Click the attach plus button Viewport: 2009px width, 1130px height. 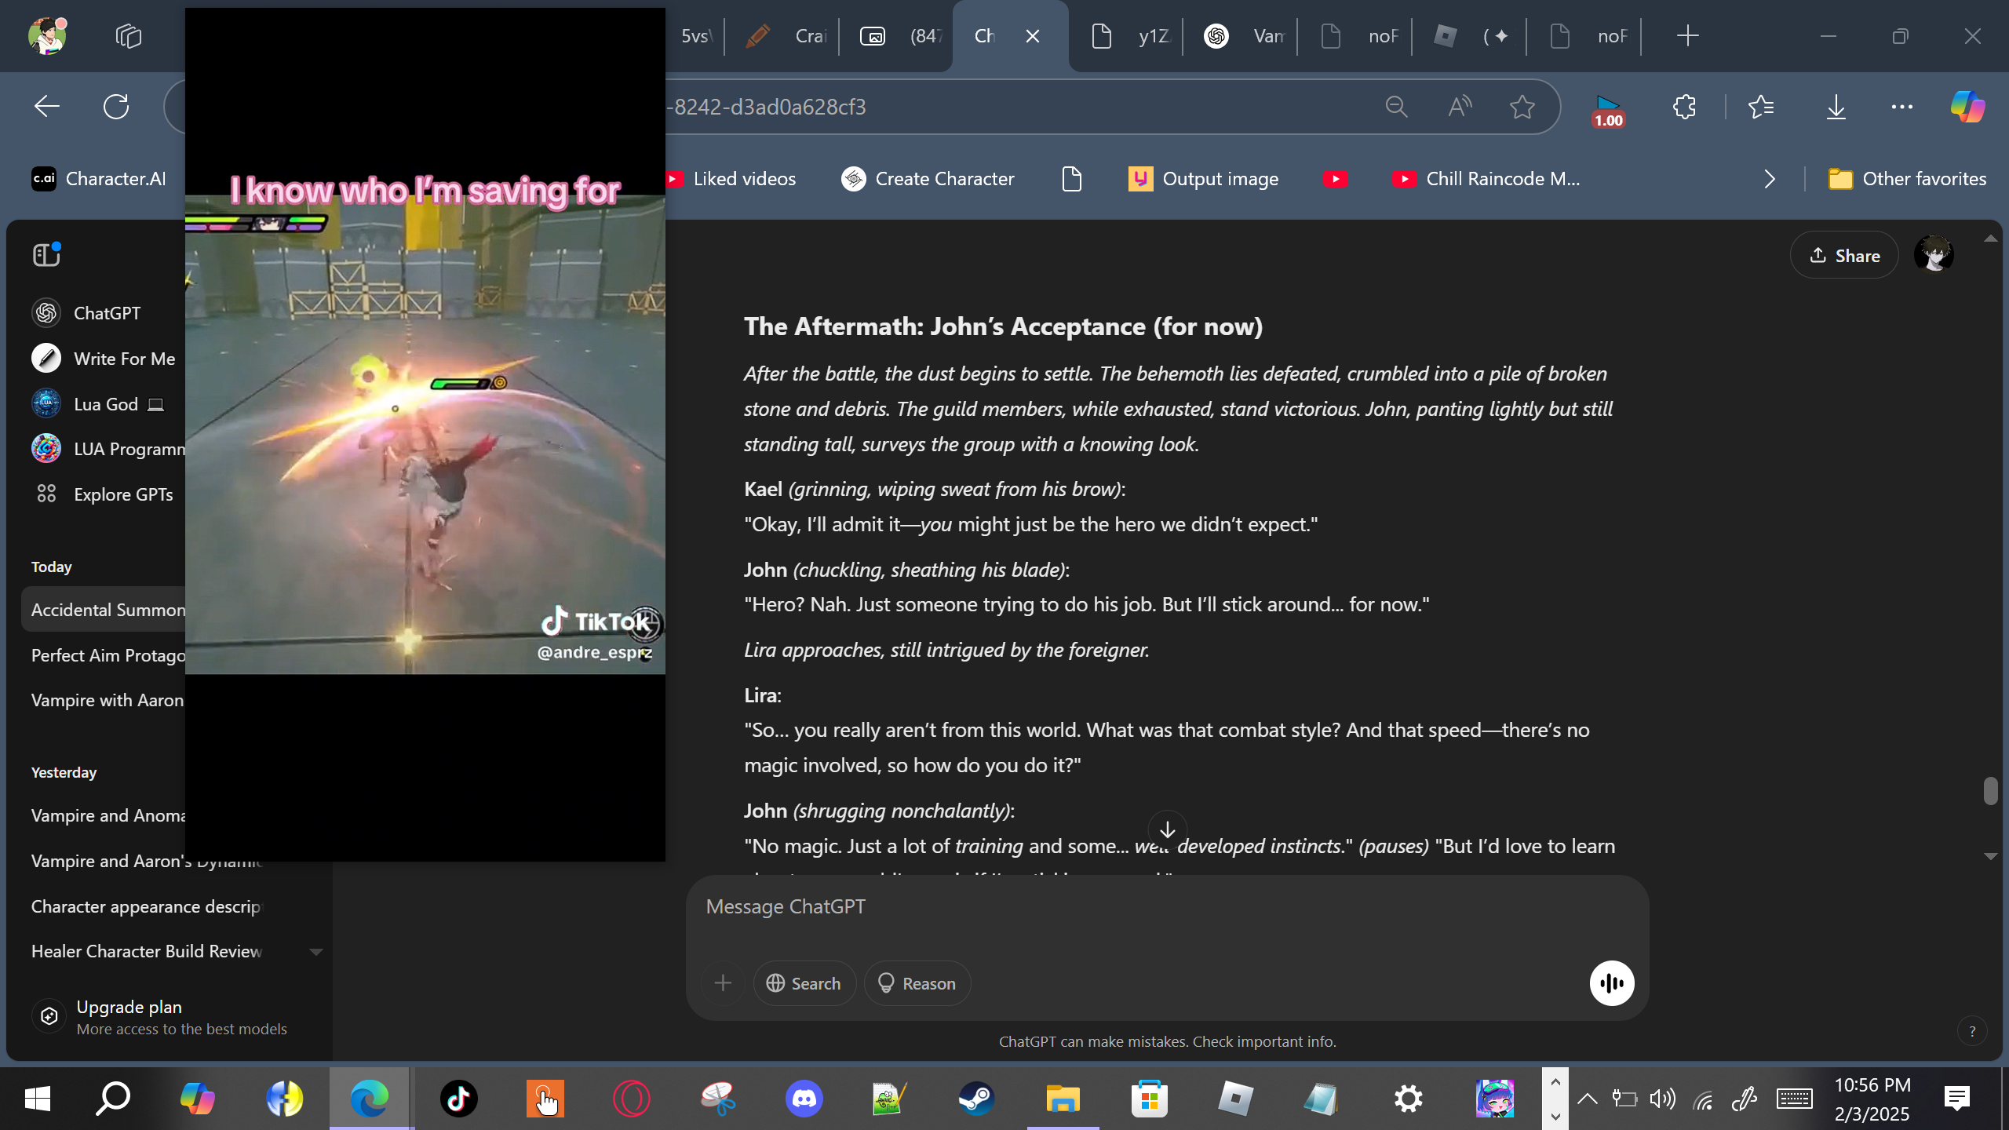pyautogui.click(x=723, y=983)
